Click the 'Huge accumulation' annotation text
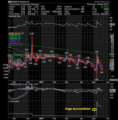The width and height of the screenshot is (118, 120). tap(78, 109)
